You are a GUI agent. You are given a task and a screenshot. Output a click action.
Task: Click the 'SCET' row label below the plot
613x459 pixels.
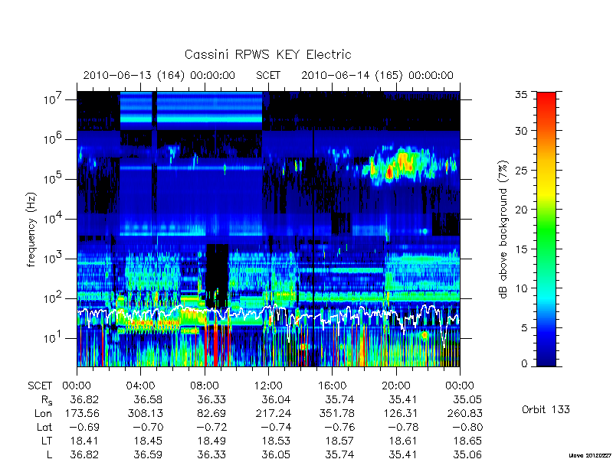pyautogui.click(x=40, y=386)
